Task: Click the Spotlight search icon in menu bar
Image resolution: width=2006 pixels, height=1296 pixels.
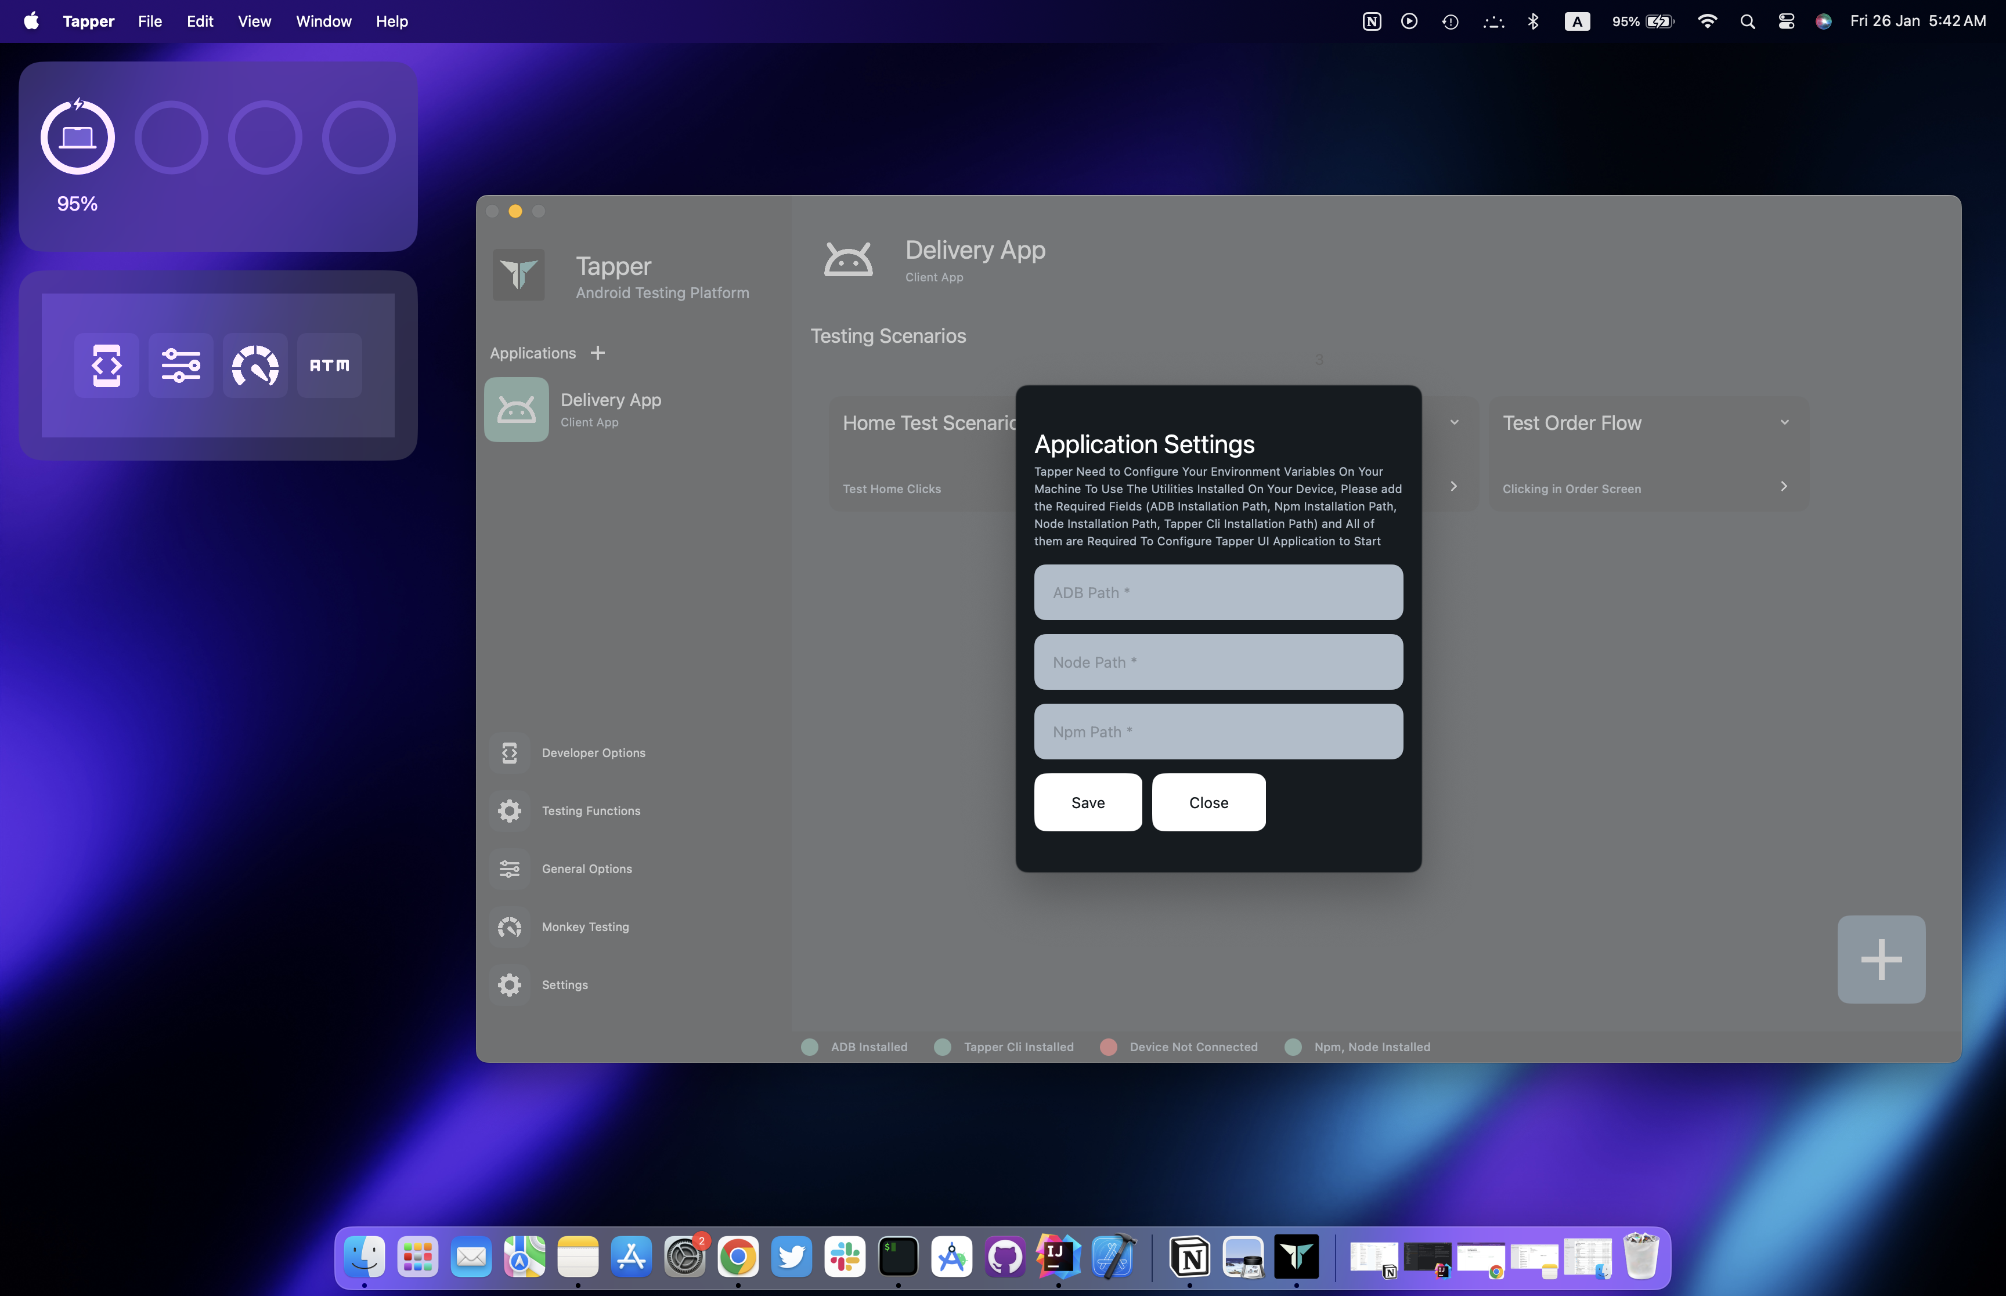Action: pyautogui.click(x=1748, y=21)
